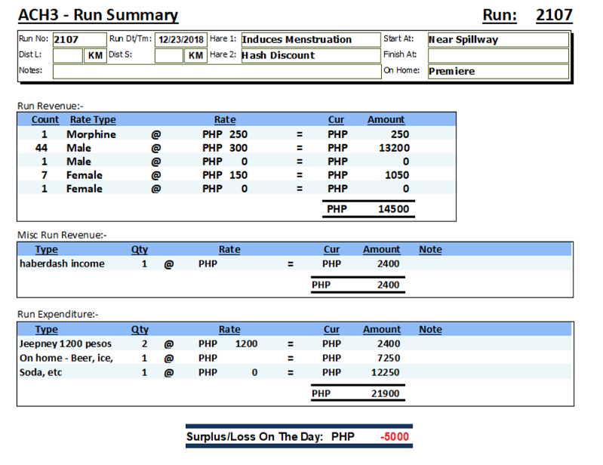Select the Run Revenue total 14500
The image size is (603, 465).
(393, 209)
